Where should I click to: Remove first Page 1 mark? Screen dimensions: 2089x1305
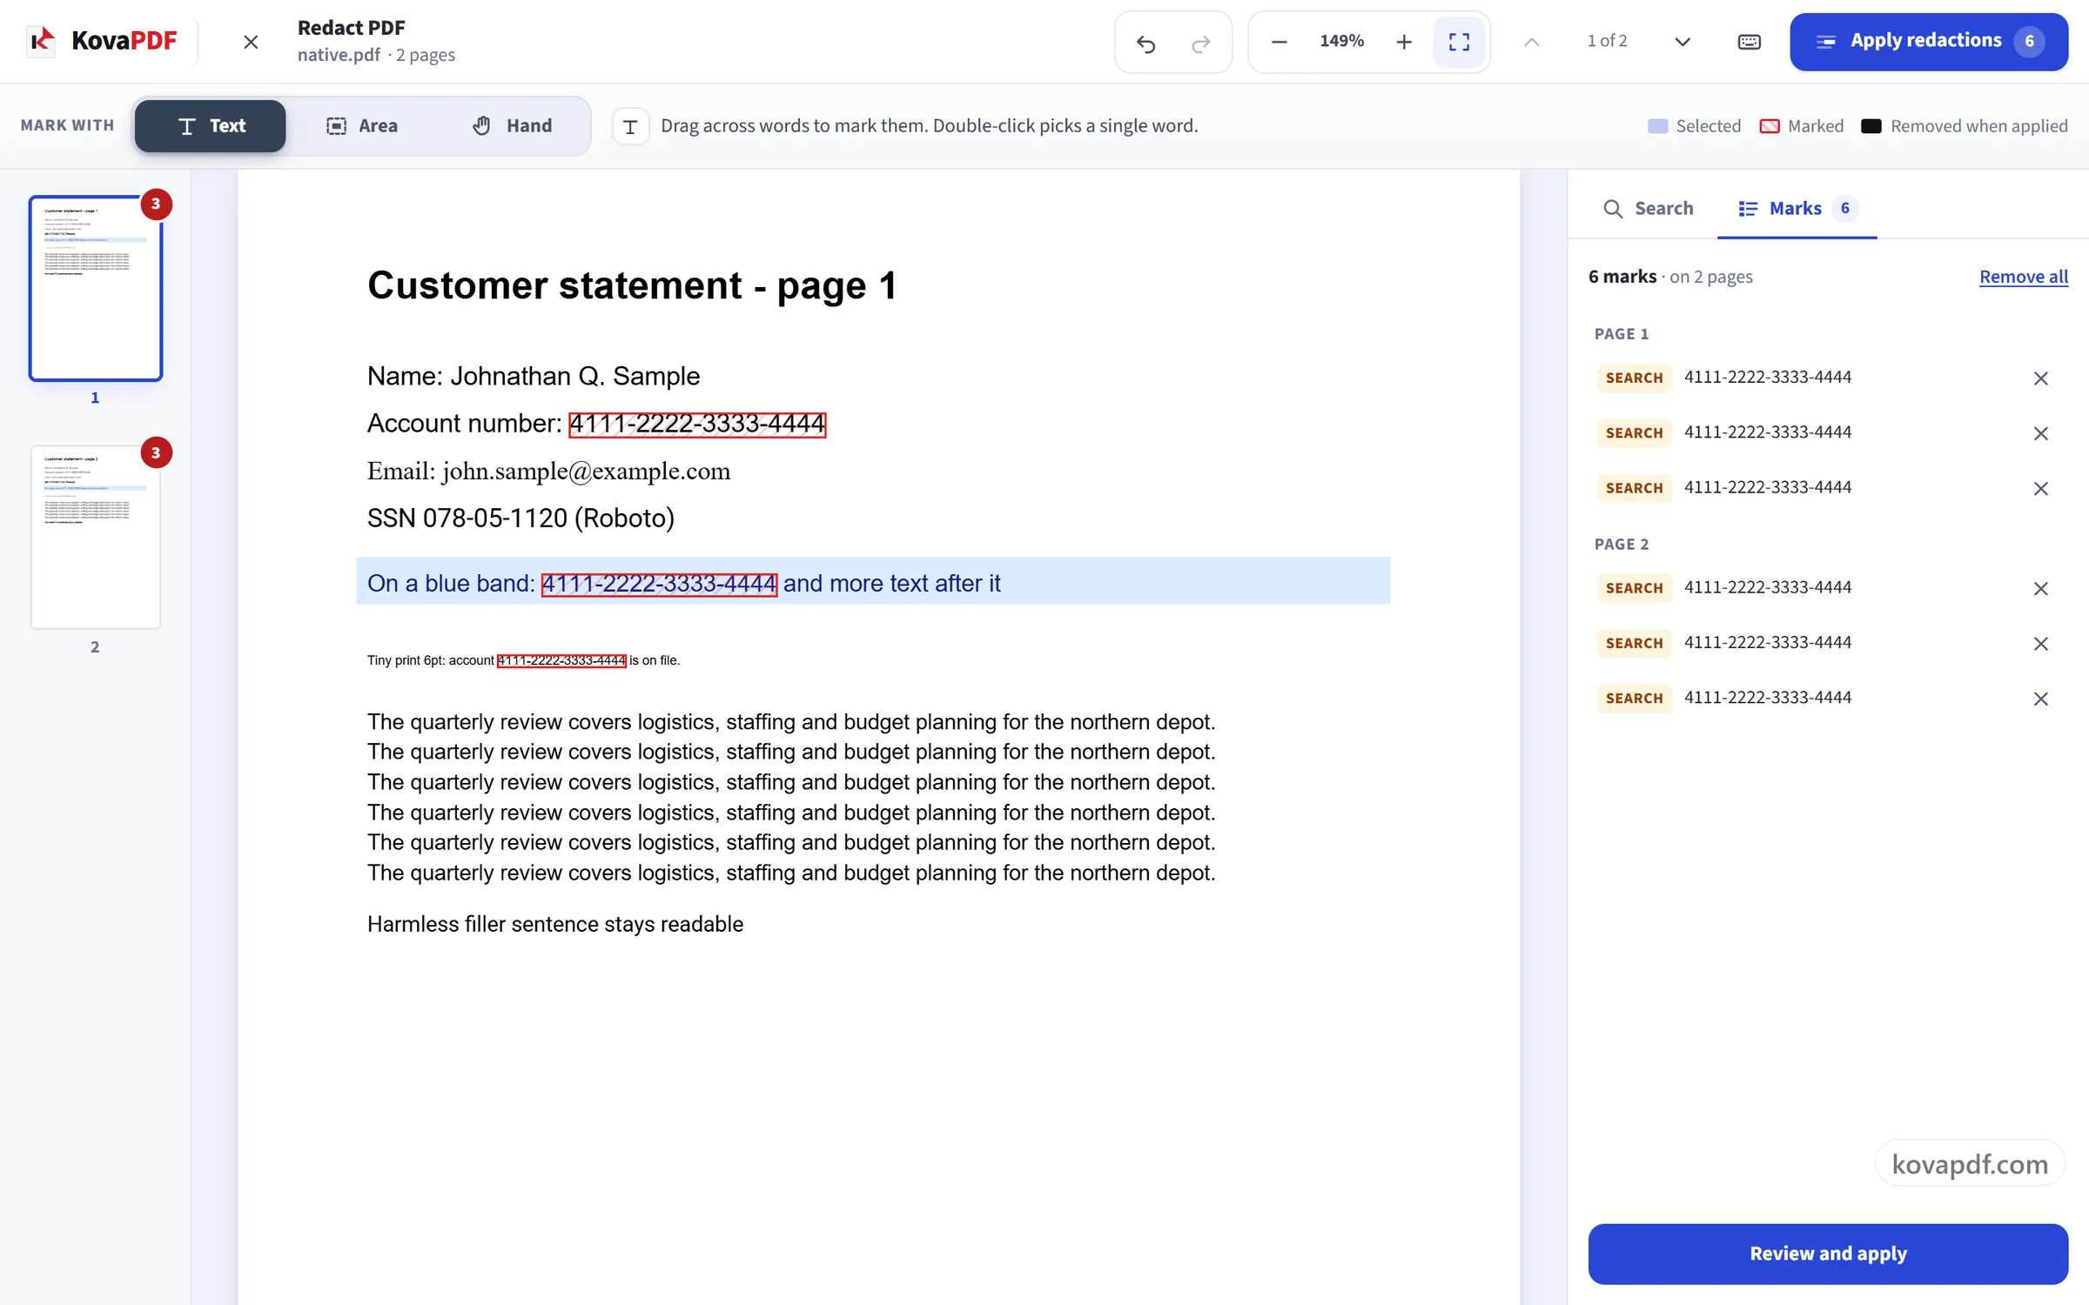pos(2040,378)
